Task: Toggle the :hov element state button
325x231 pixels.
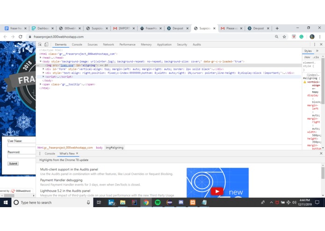Action: click(x=307, y=58)
